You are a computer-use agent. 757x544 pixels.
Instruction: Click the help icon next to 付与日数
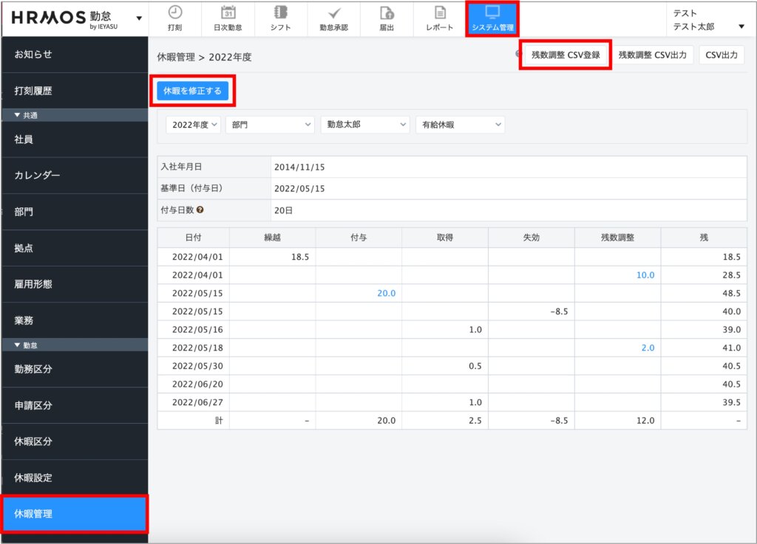pyautogui.click(x=200, y=210)
